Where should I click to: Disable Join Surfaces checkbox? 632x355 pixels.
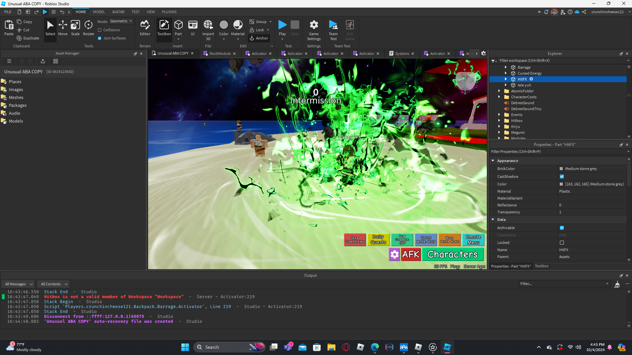coord(100,38)
